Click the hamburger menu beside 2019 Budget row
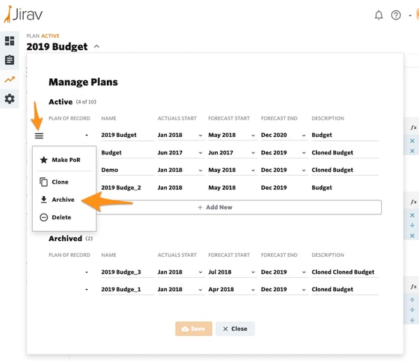Image resolution: width=419 pixels, height=361 pixels. [39, 135]
